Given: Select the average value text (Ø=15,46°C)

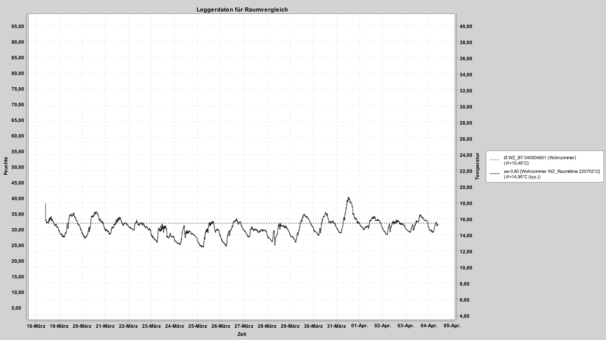Looking at the screenshot, I should pos(515,162).
